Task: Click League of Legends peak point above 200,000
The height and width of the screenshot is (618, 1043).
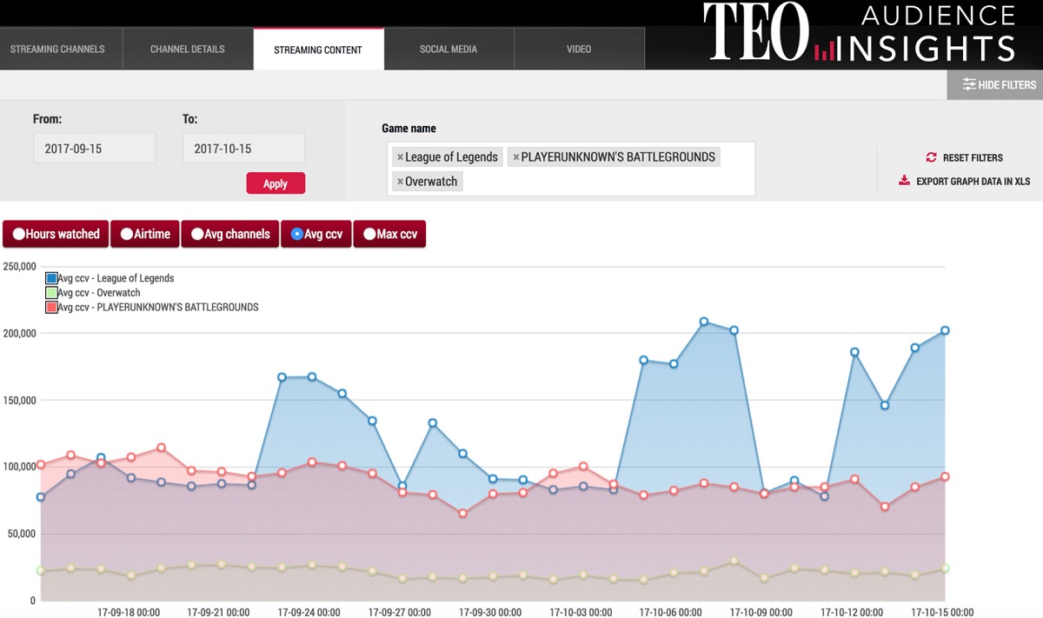Action: (x=704, y=322)
